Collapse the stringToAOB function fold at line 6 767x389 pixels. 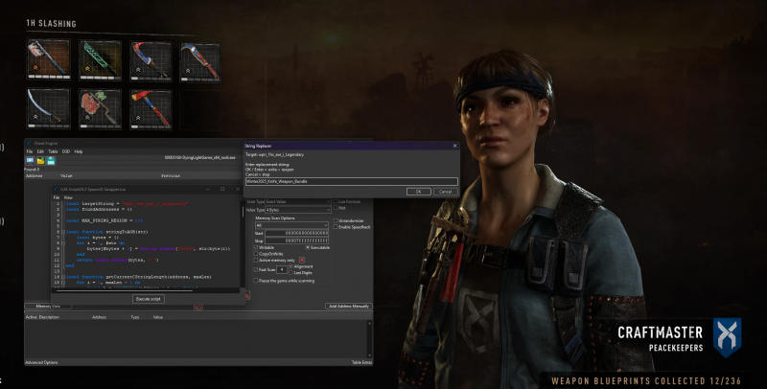63,232
